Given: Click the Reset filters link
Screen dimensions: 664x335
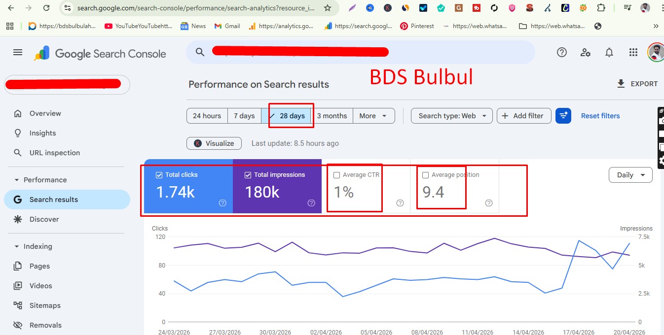Looking at the screenshot, I should pos(600,115).
